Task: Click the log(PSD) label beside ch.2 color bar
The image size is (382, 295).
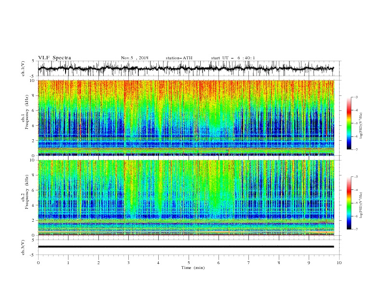Action: point(361,205)
